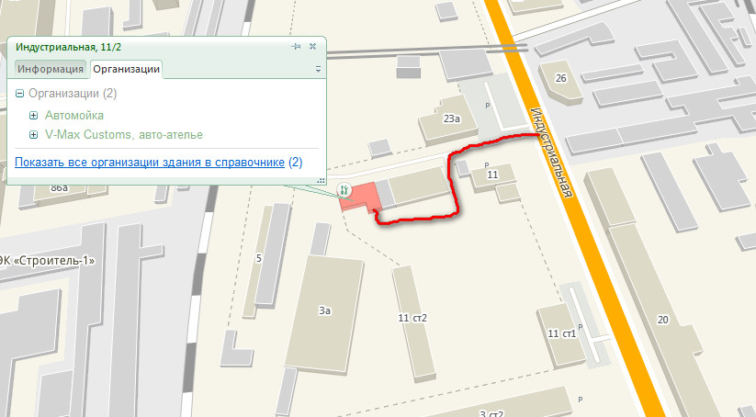756x417 pixels.
Task: Pin the Индустриальная, 11/2 info card
Action: pyautogui.click(x=296, y=47)
